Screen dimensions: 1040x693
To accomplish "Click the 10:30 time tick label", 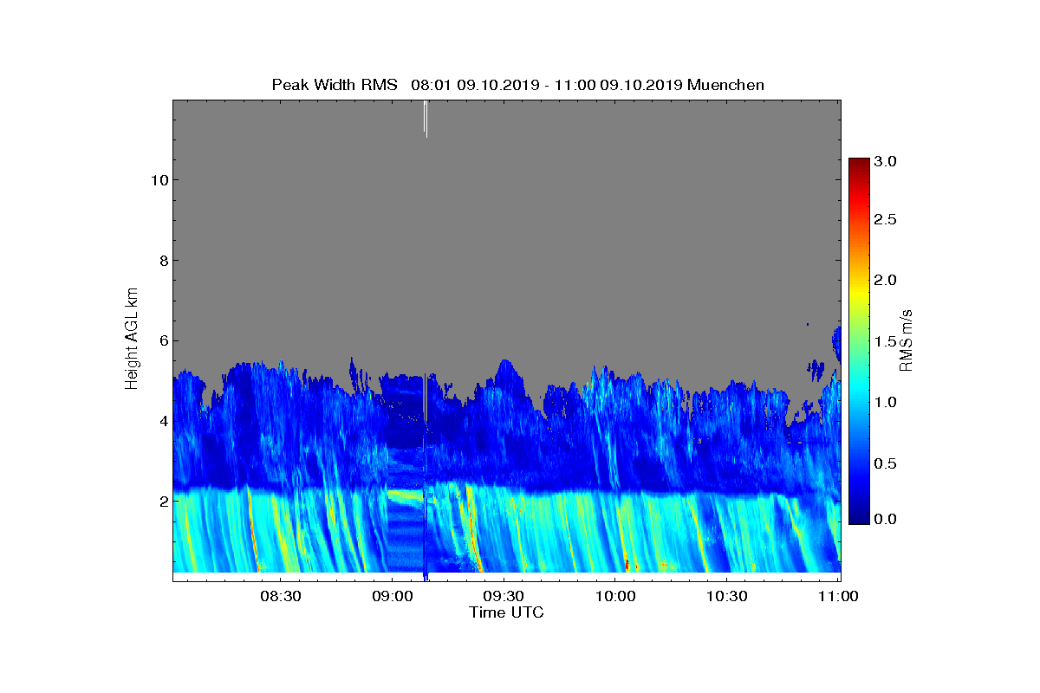I will pyautogui.click(x=727, y=597).
